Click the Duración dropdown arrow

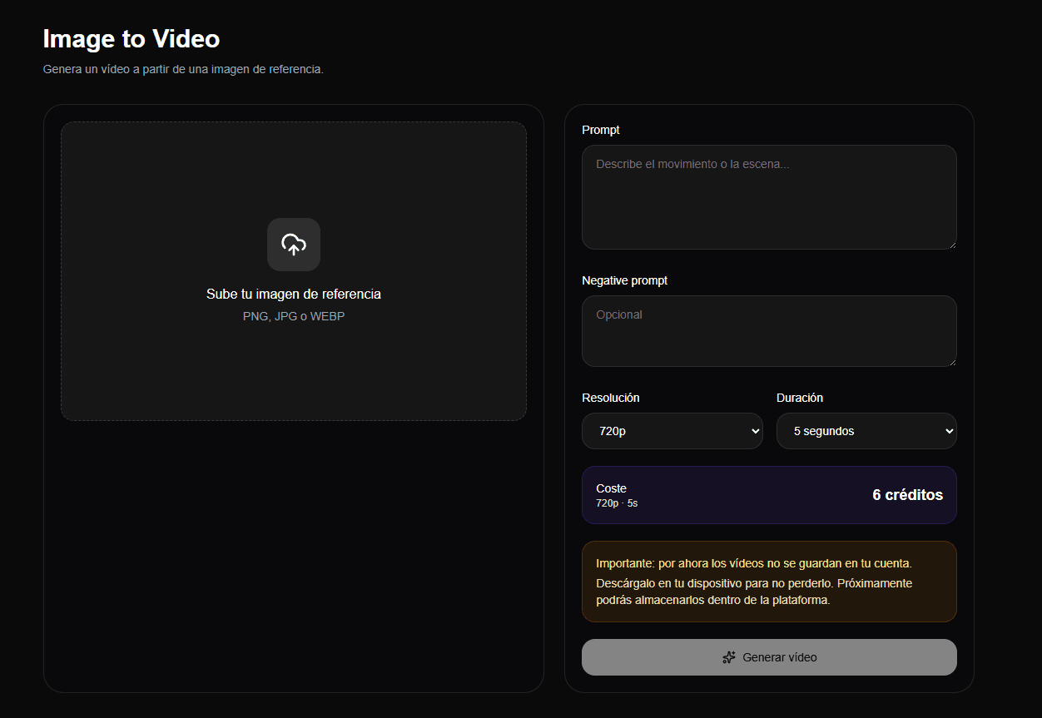(949, 431)
